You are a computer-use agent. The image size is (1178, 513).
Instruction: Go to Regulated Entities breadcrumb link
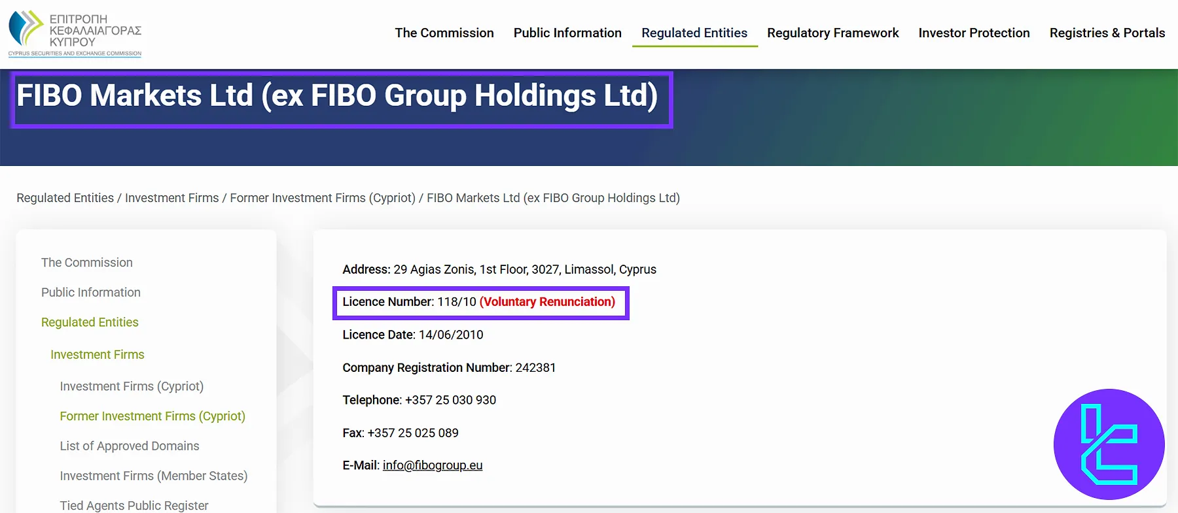(x=65, y=198)
